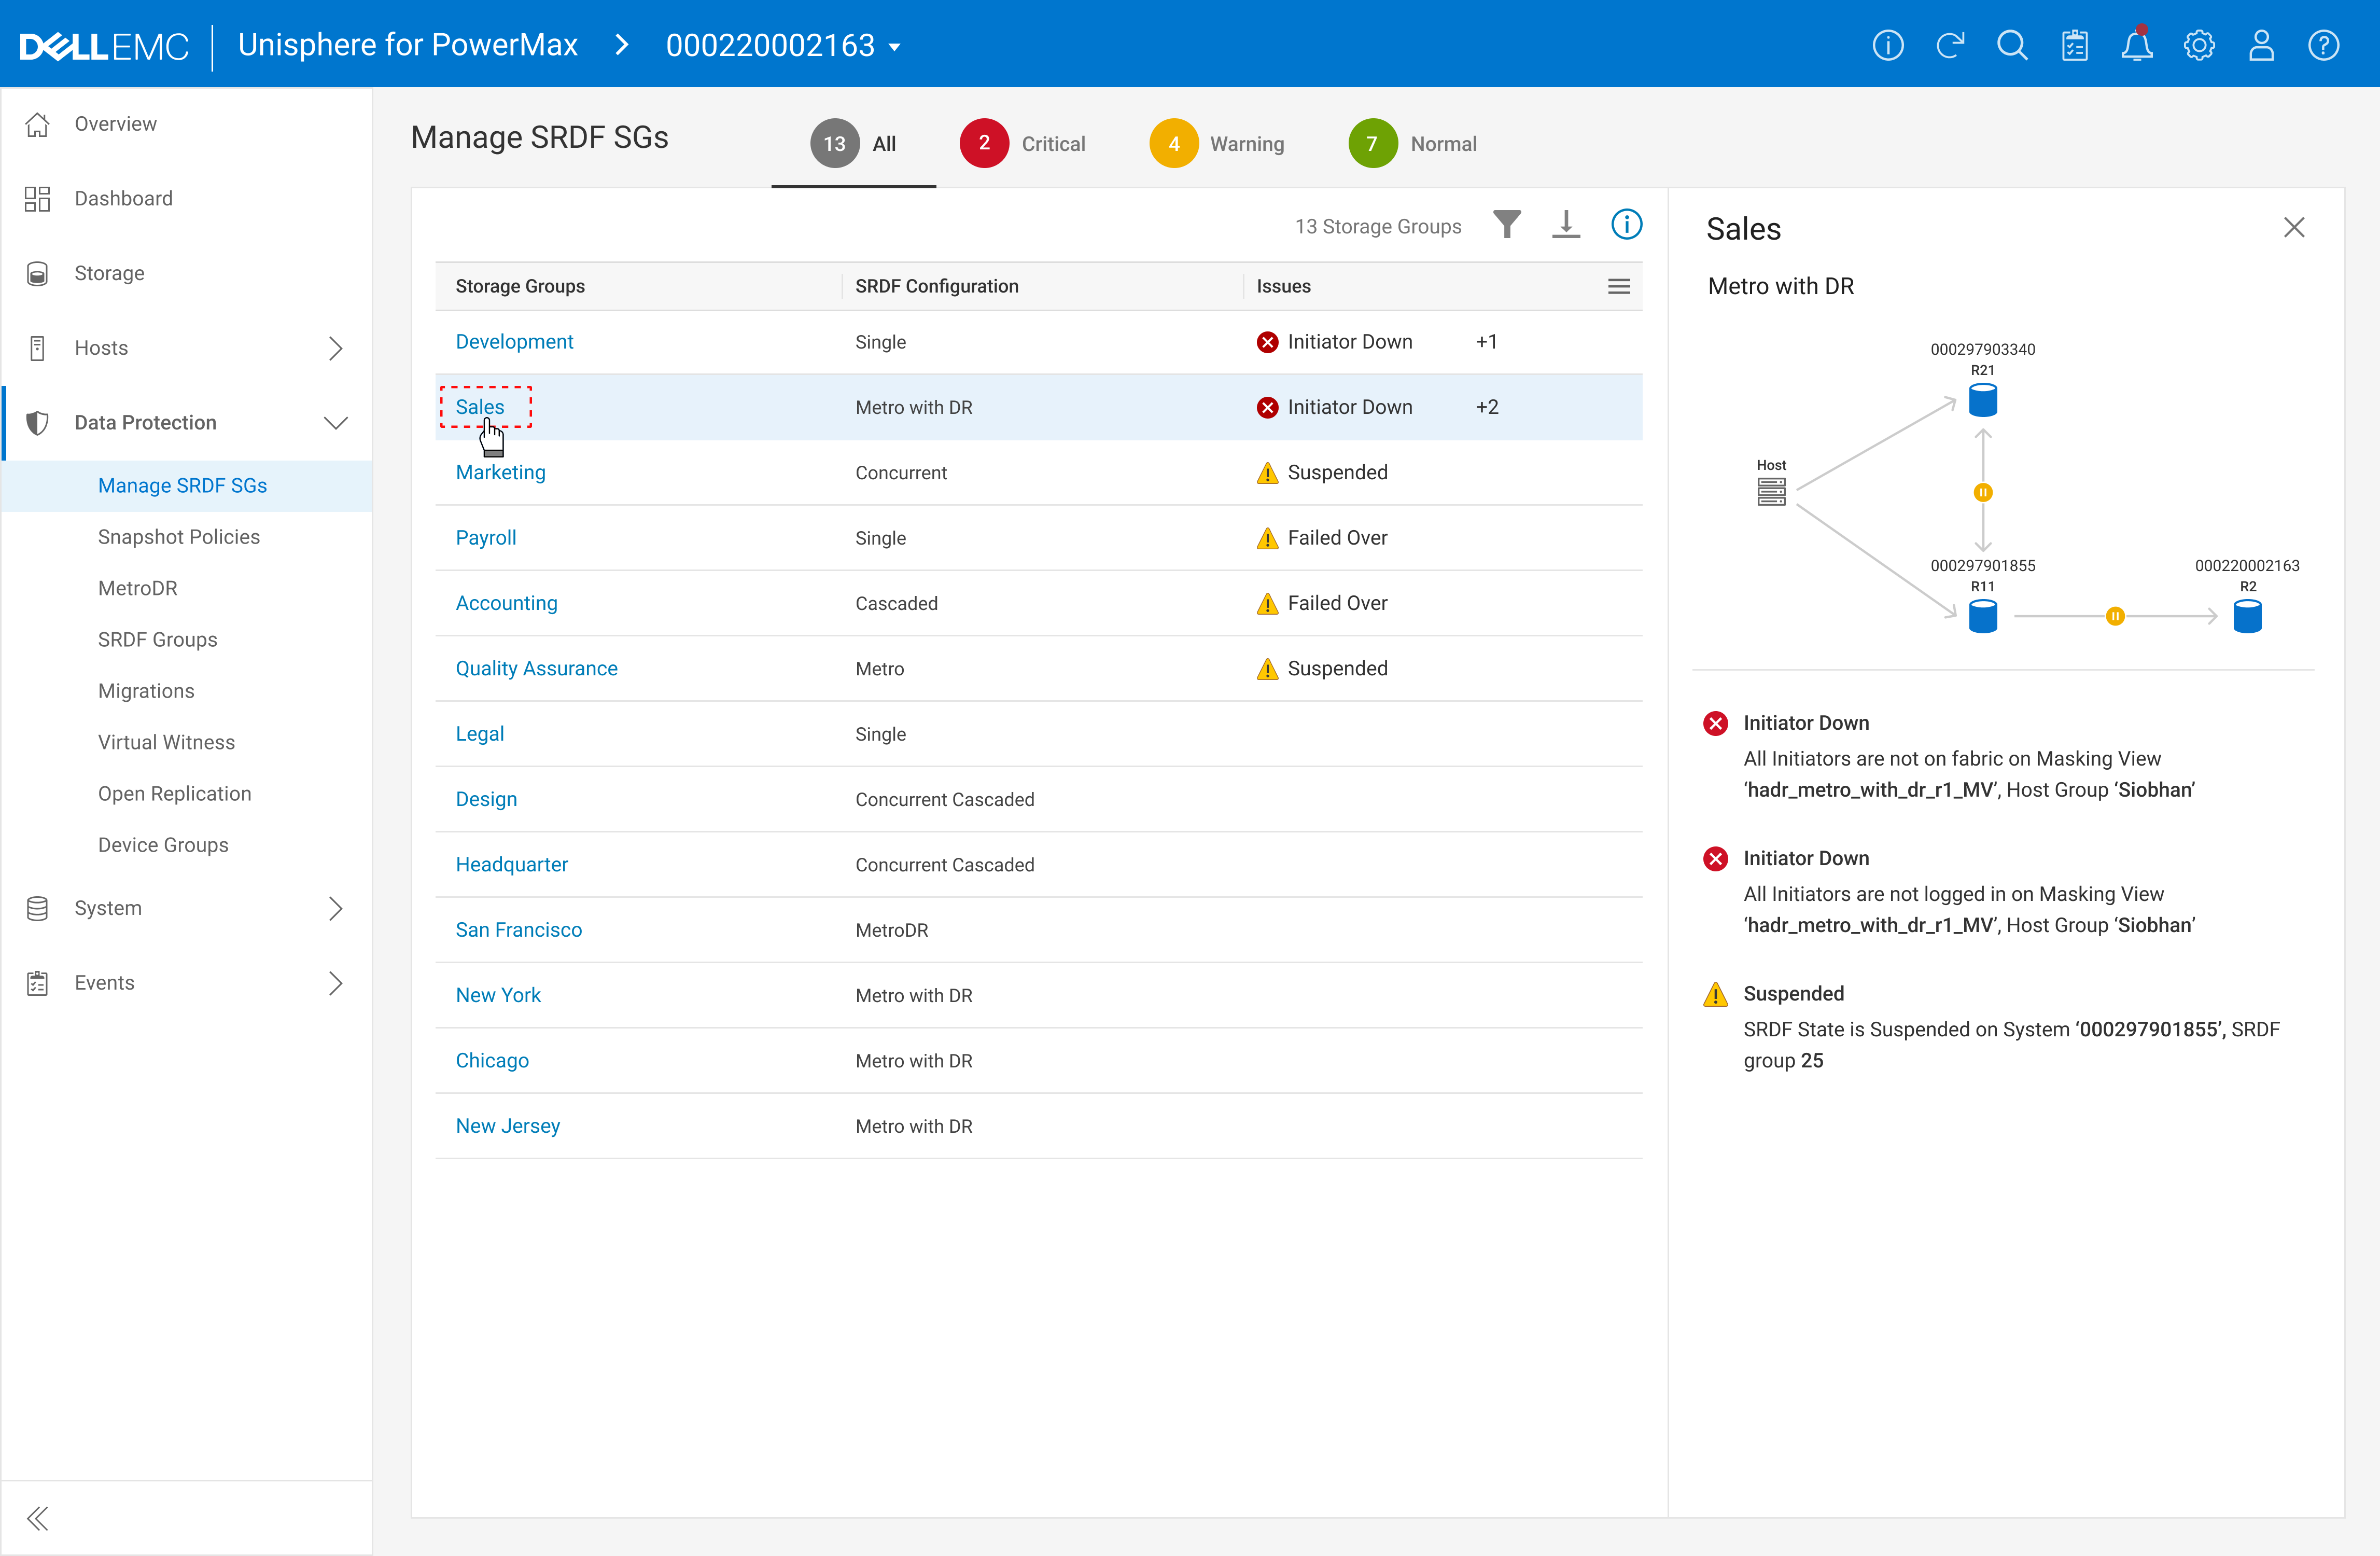Viewport: 2380px width, 1556px height.
Task: Click the help question mark icon
Action: 2323,46
